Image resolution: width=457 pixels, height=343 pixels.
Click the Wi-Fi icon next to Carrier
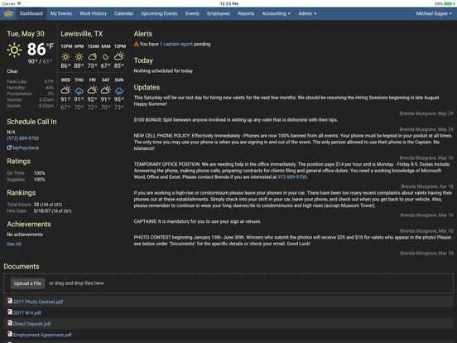19,3
